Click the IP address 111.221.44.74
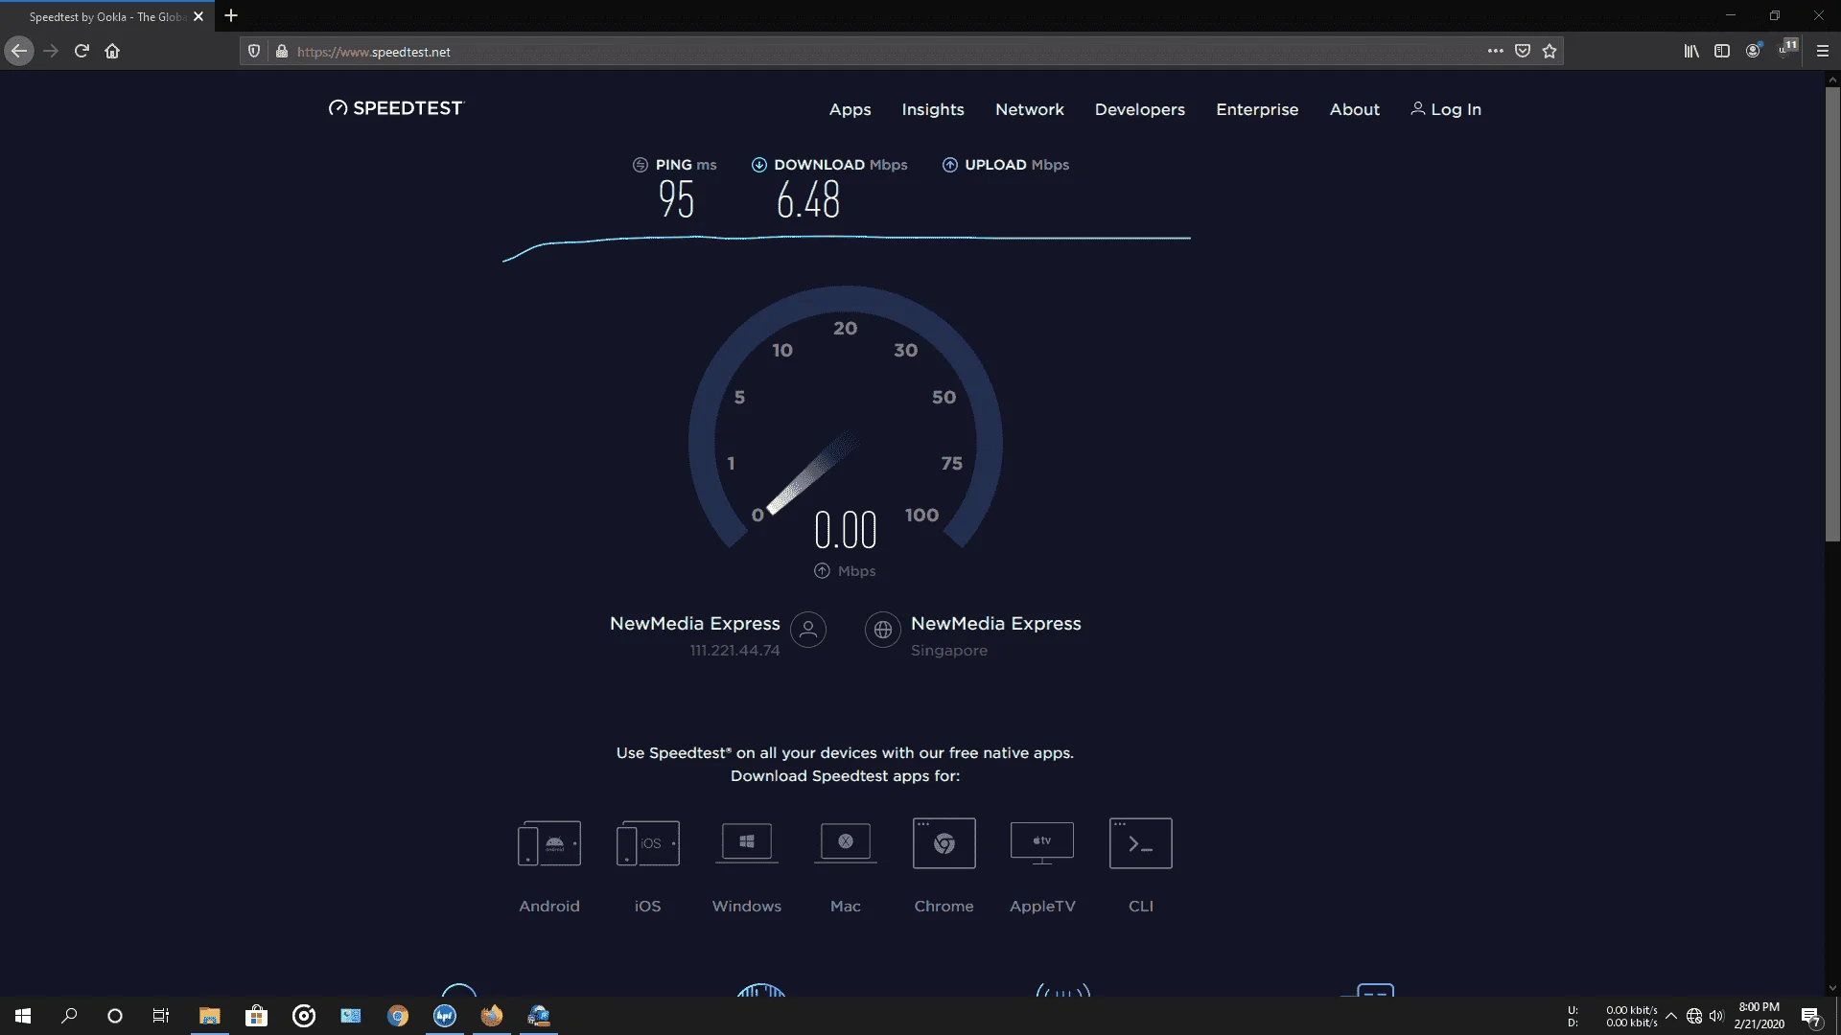 (734, 650)
